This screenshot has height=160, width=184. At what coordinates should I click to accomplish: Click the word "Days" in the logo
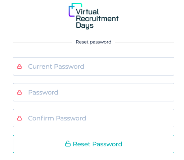[85, 26]
